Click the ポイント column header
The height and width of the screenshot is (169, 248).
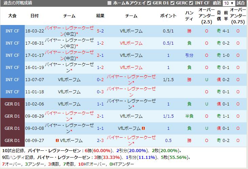pyautogui.click(x=168, y=16)
